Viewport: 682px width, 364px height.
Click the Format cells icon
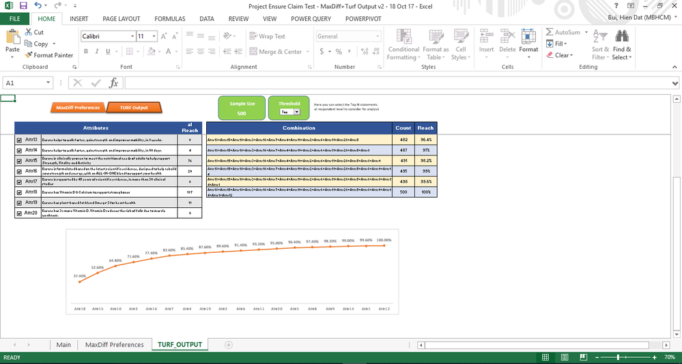pyautogui.click(x=528, y=36)
